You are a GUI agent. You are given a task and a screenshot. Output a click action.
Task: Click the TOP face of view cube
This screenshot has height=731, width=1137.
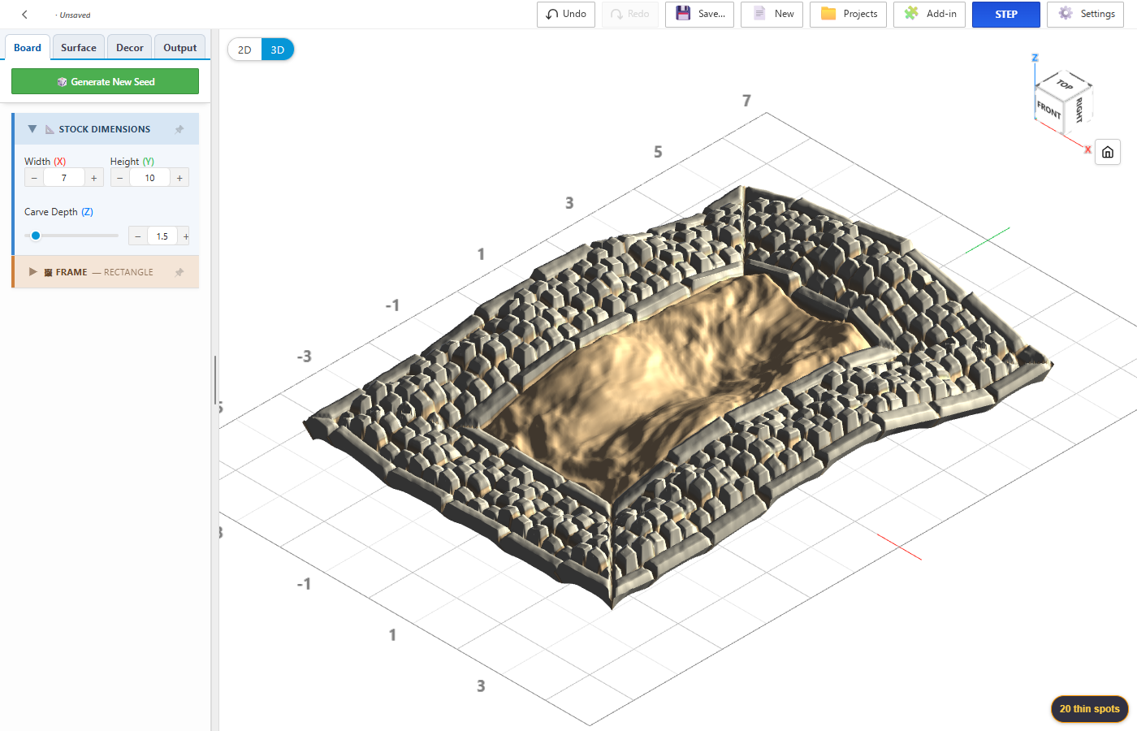pos(1065,84)
